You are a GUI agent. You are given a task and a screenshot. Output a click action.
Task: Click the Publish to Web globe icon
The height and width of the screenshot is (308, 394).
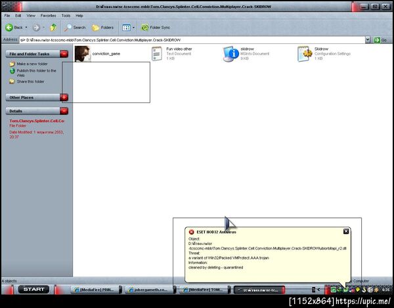[12, 71]
